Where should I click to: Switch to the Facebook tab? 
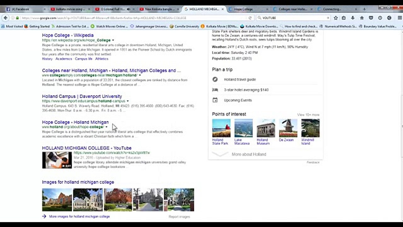25,9
